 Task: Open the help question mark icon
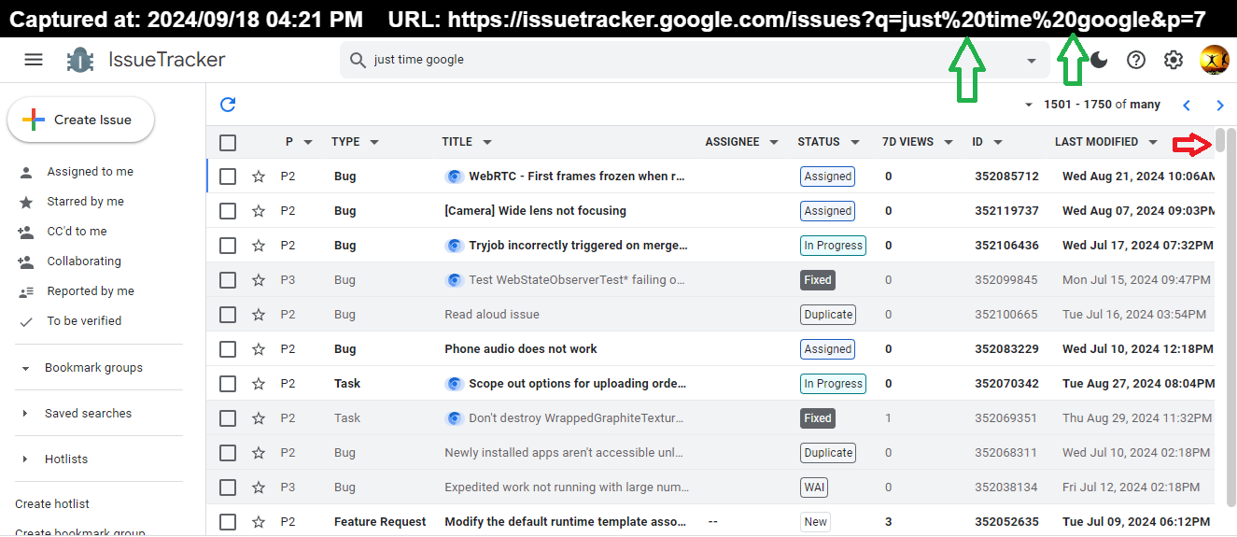pyautogui.click(x=1136, y=60)
